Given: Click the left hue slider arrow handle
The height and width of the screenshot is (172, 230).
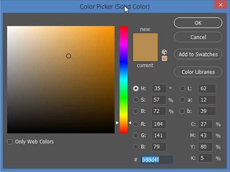Looking at the screenshot, I should [117, 123].
